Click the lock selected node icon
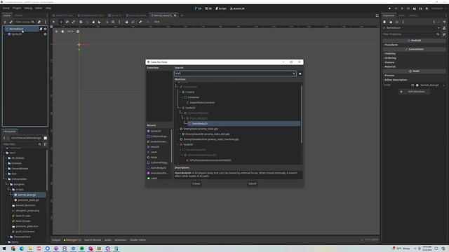The height and width of the screenshot is (252, 449). [x=126, y=22]
